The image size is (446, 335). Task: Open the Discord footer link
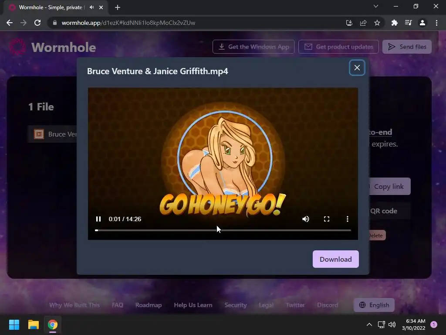328,305
